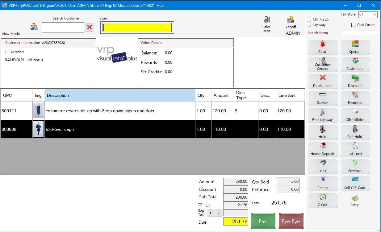Viewport: 381px width, 232px height.
Task: Uncheck the Tax checkbox
Action: (x=200, y=205)
